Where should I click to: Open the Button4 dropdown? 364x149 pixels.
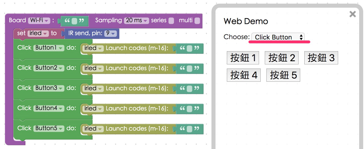coord(49,108)
